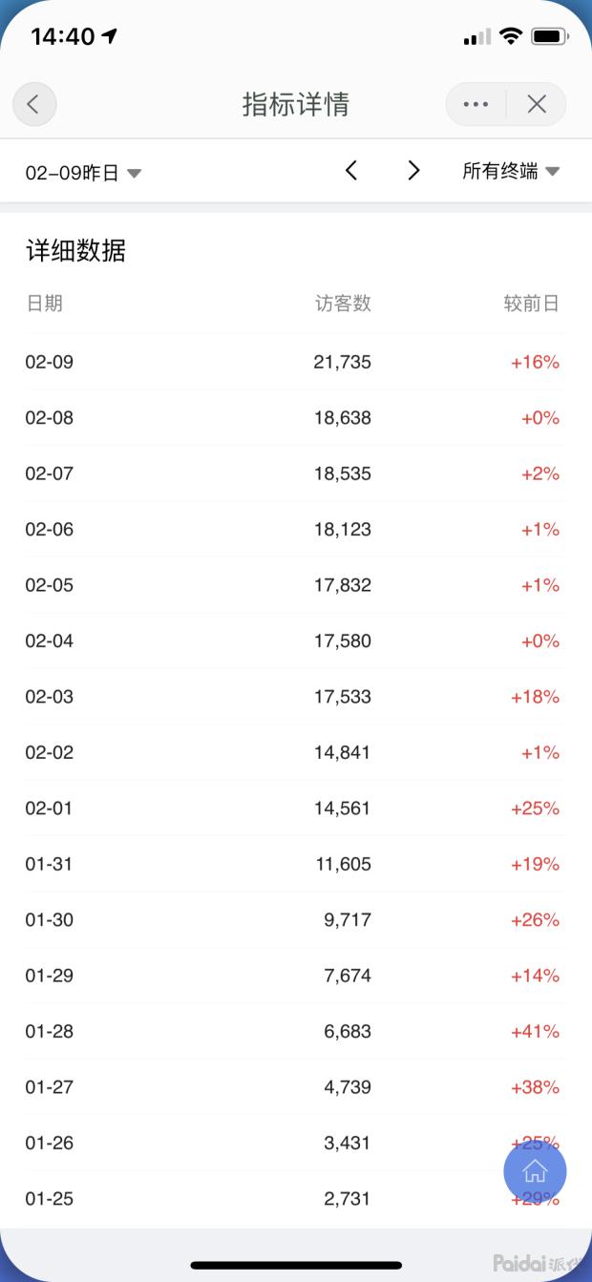Image resolution: width=592 pixels, height=1282 pixels.
Task: Tap the +41% change value
Action: pyautogui.click(x=535, y=1031)
